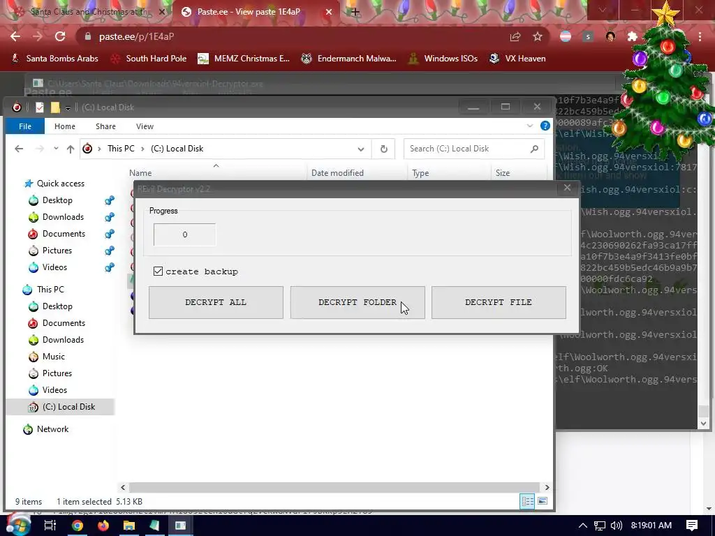
Task: Open Desktop under Quick access
Action: click(57, 200)
